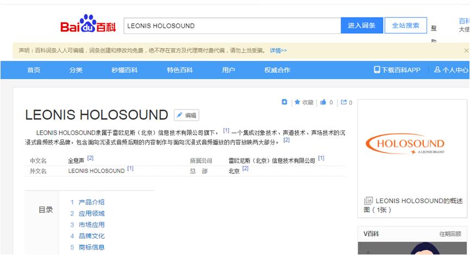
Task: Click the thumbs-up like icon
Action: 323,102
